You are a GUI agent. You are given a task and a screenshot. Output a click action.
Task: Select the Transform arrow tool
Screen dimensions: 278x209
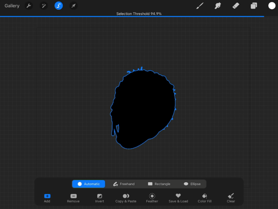click(x=73, y=5)
